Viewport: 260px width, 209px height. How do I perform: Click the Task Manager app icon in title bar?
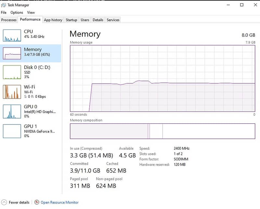[x=3, y=5]
